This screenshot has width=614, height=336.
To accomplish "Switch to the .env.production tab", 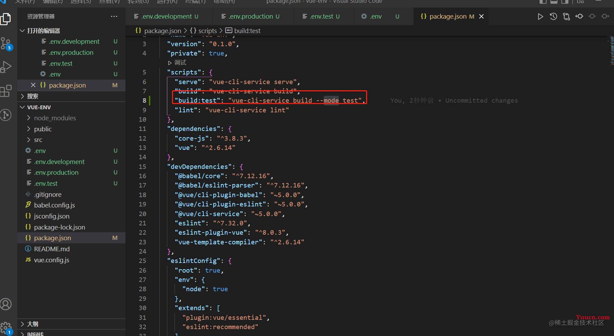I will tap(251, 17).
